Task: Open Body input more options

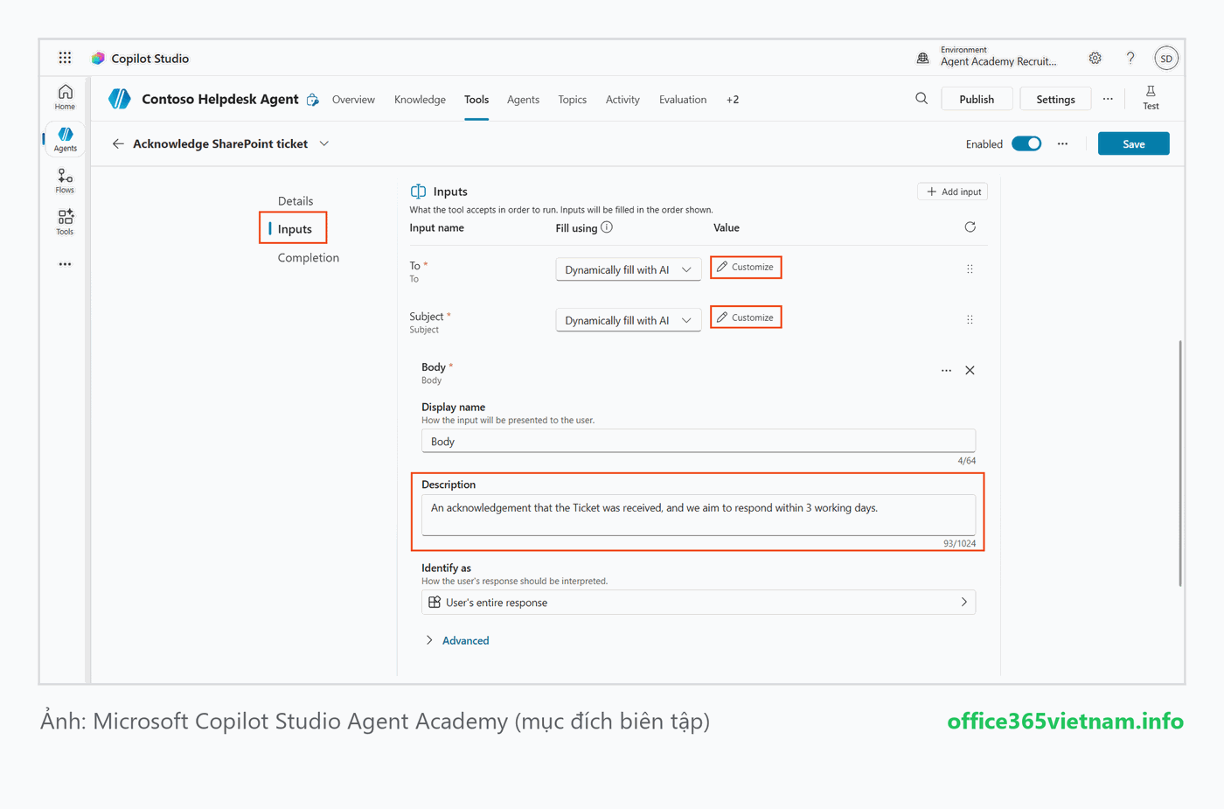Action: (946, 371)
